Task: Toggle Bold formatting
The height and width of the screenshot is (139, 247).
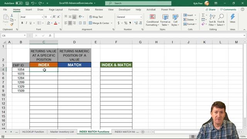Action: (x=22, y=23)
